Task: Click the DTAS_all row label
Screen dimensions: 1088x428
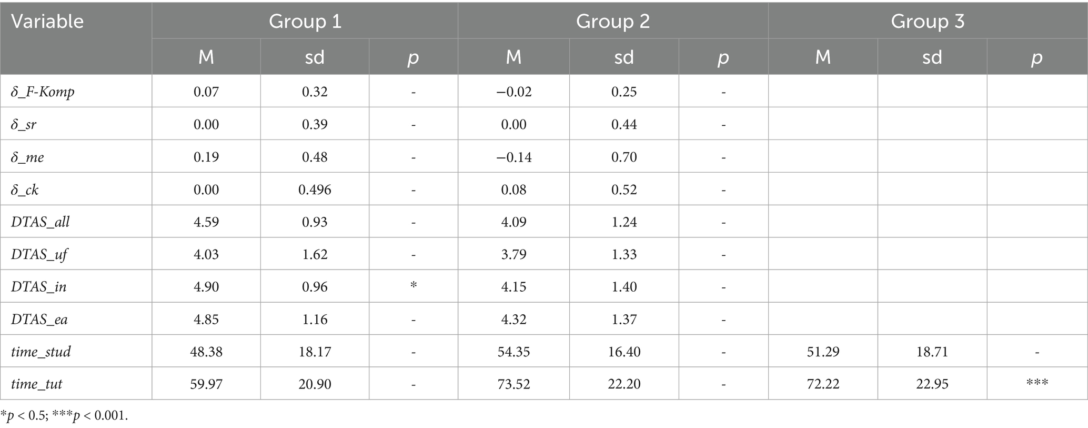Action: 40,222
